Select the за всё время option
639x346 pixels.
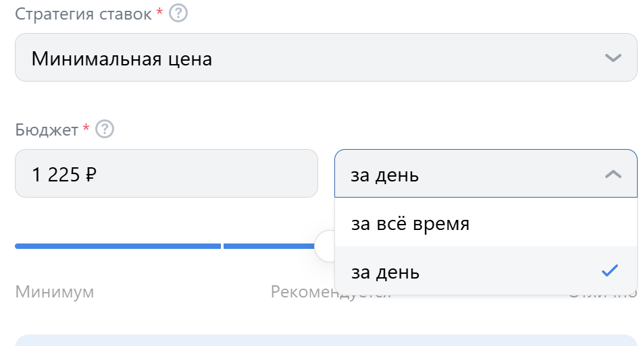(x=410, y=223)
